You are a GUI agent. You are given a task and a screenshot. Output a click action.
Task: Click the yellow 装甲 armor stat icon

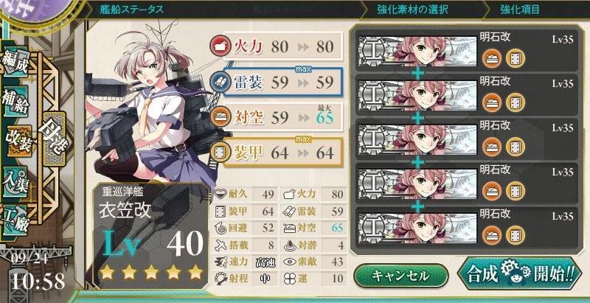(x=218, y=153)
